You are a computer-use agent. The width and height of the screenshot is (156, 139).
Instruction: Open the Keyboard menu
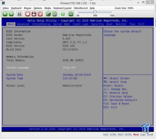coord(16,8)
